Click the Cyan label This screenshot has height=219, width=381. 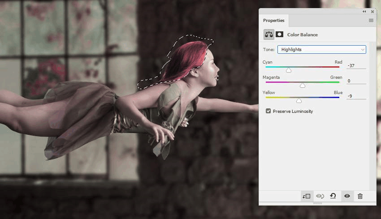267,62
